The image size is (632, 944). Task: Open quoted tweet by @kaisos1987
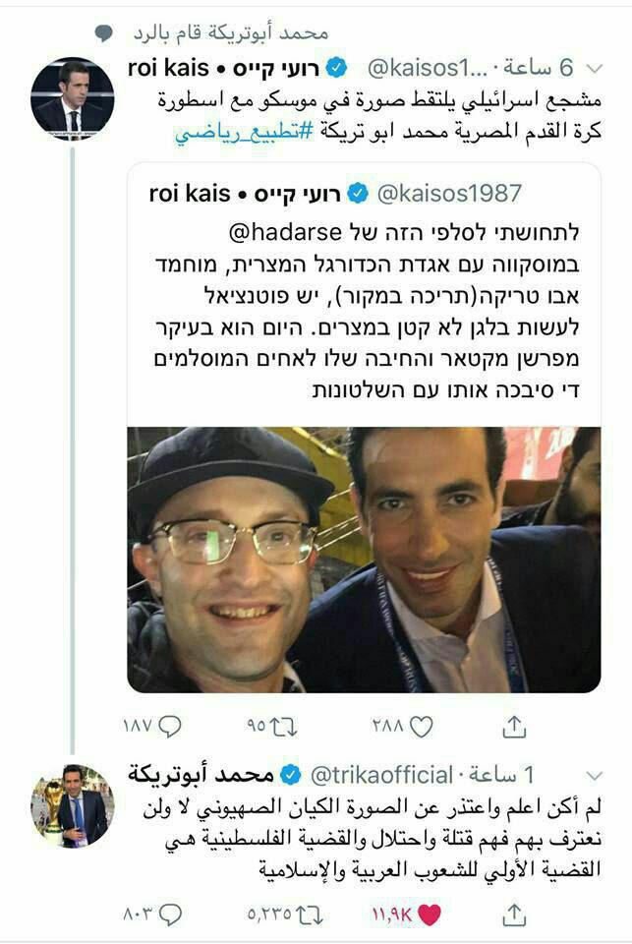(364, 295)
